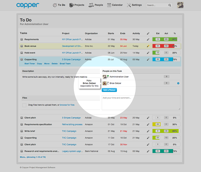Click the yellow 30% progress bar
This screenshot has width=201, height=172.
click(166, 124)
